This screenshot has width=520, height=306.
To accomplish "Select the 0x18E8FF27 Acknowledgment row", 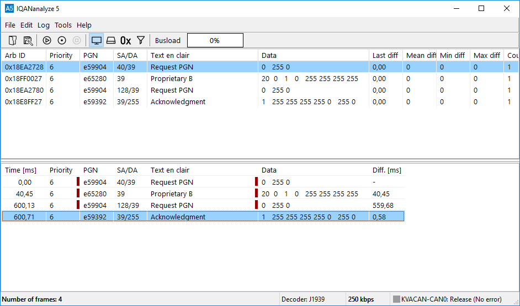I will tap(24, 101).
